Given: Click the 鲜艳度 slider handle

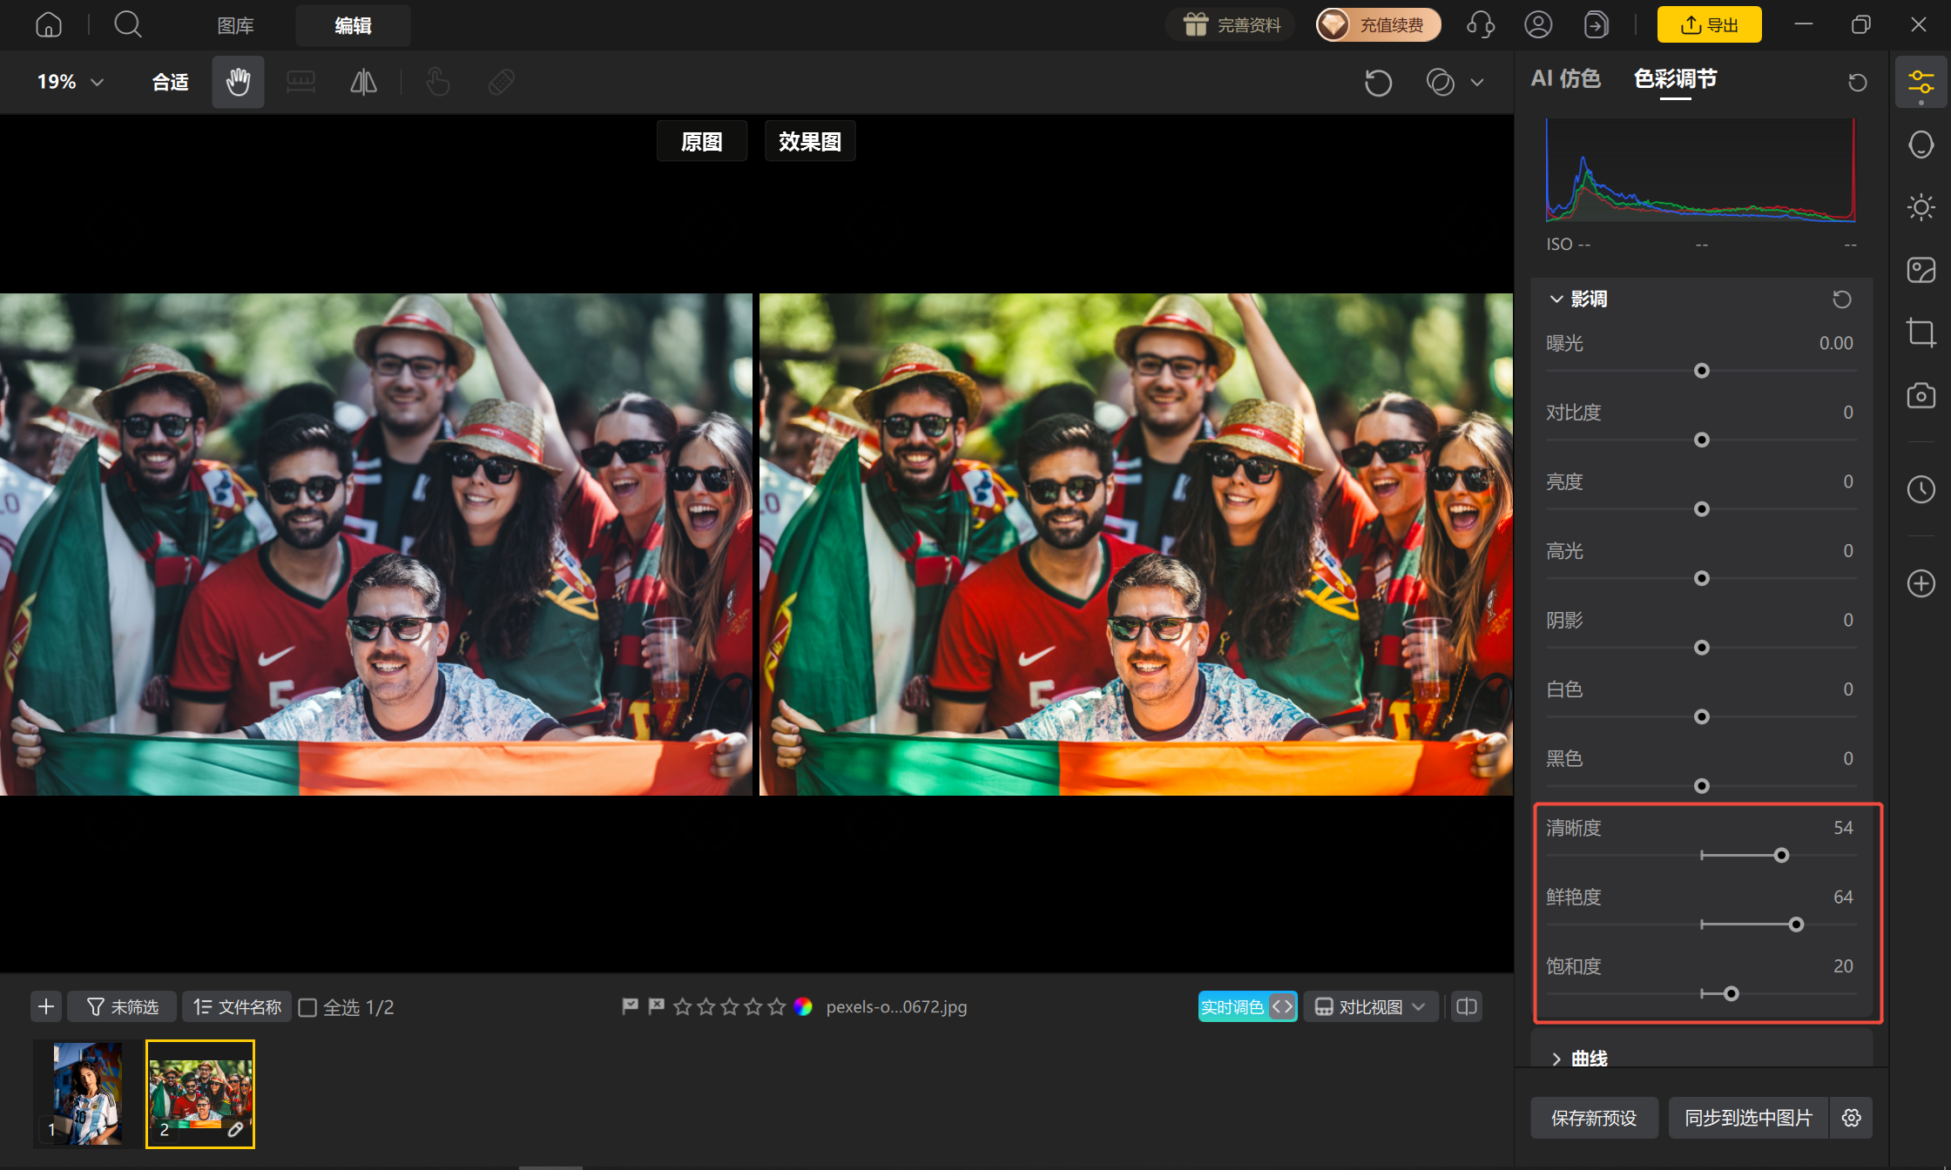Looking at the screenshot, I should tap(1795, 925).
